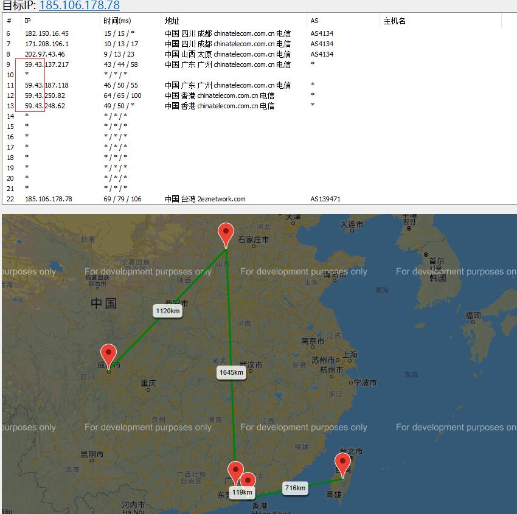Image resolution: width=517 pixels, height=514 pixels.
Task: Click the 时间(ms) column header
Action: coord(117,21)
